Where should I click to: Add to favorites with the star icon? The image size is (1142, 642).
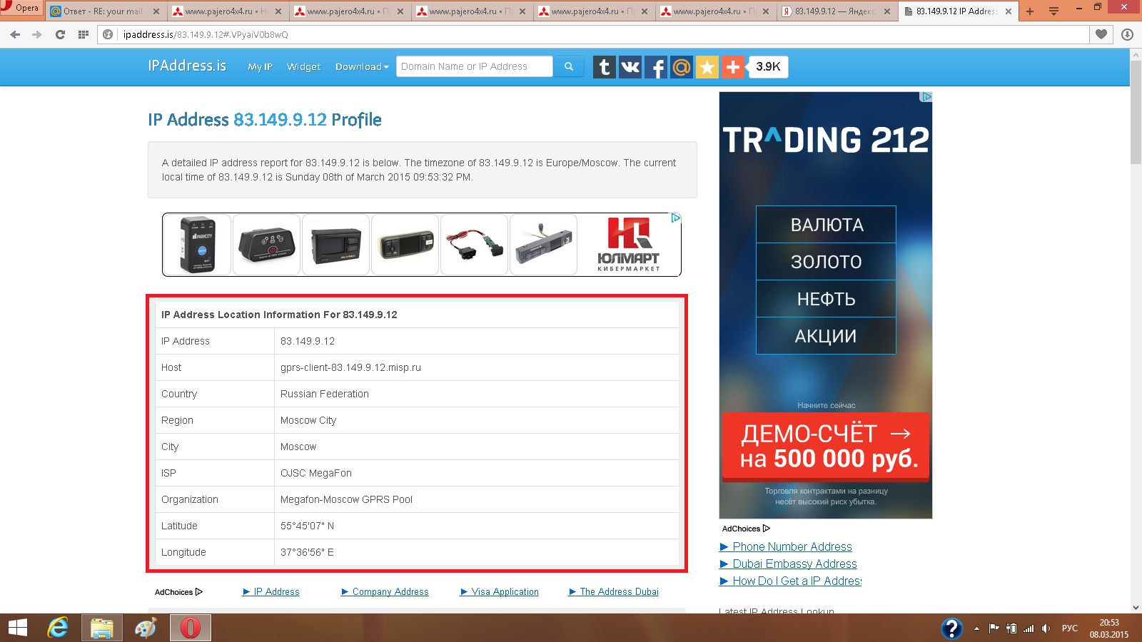pos(707,67)
